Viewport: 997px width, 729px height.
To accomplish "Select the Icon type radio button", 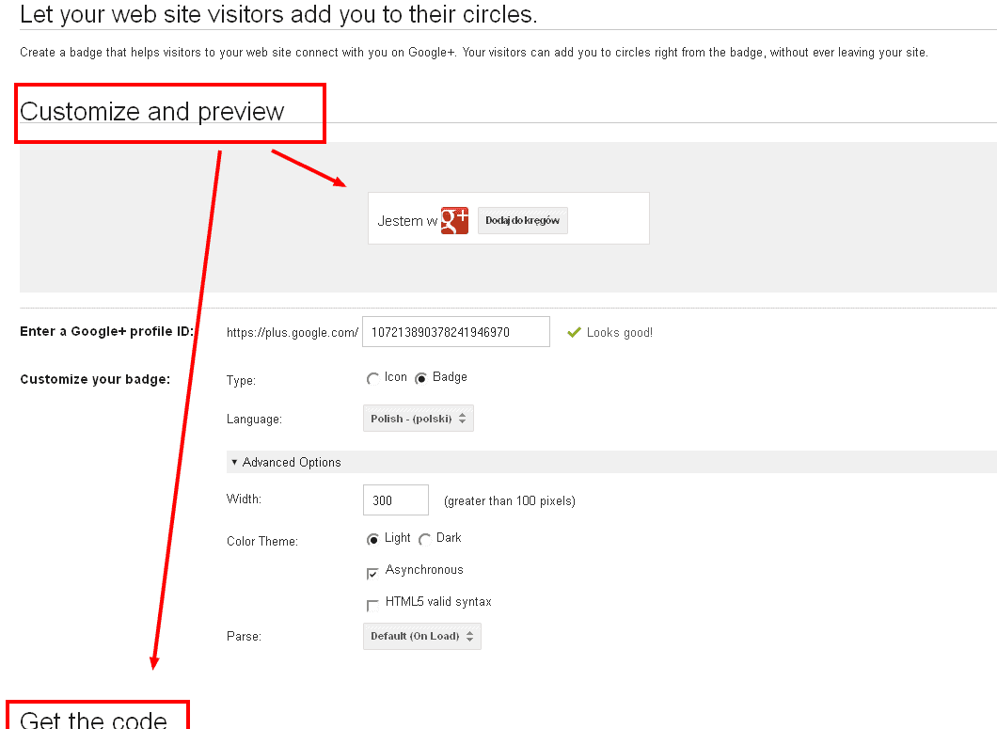I will pyautogui.click(x=372, y=378).
